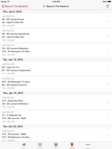112x149 pixels.
Task: Expand chevron for Quad City Sting game
Action: point(108,102)
